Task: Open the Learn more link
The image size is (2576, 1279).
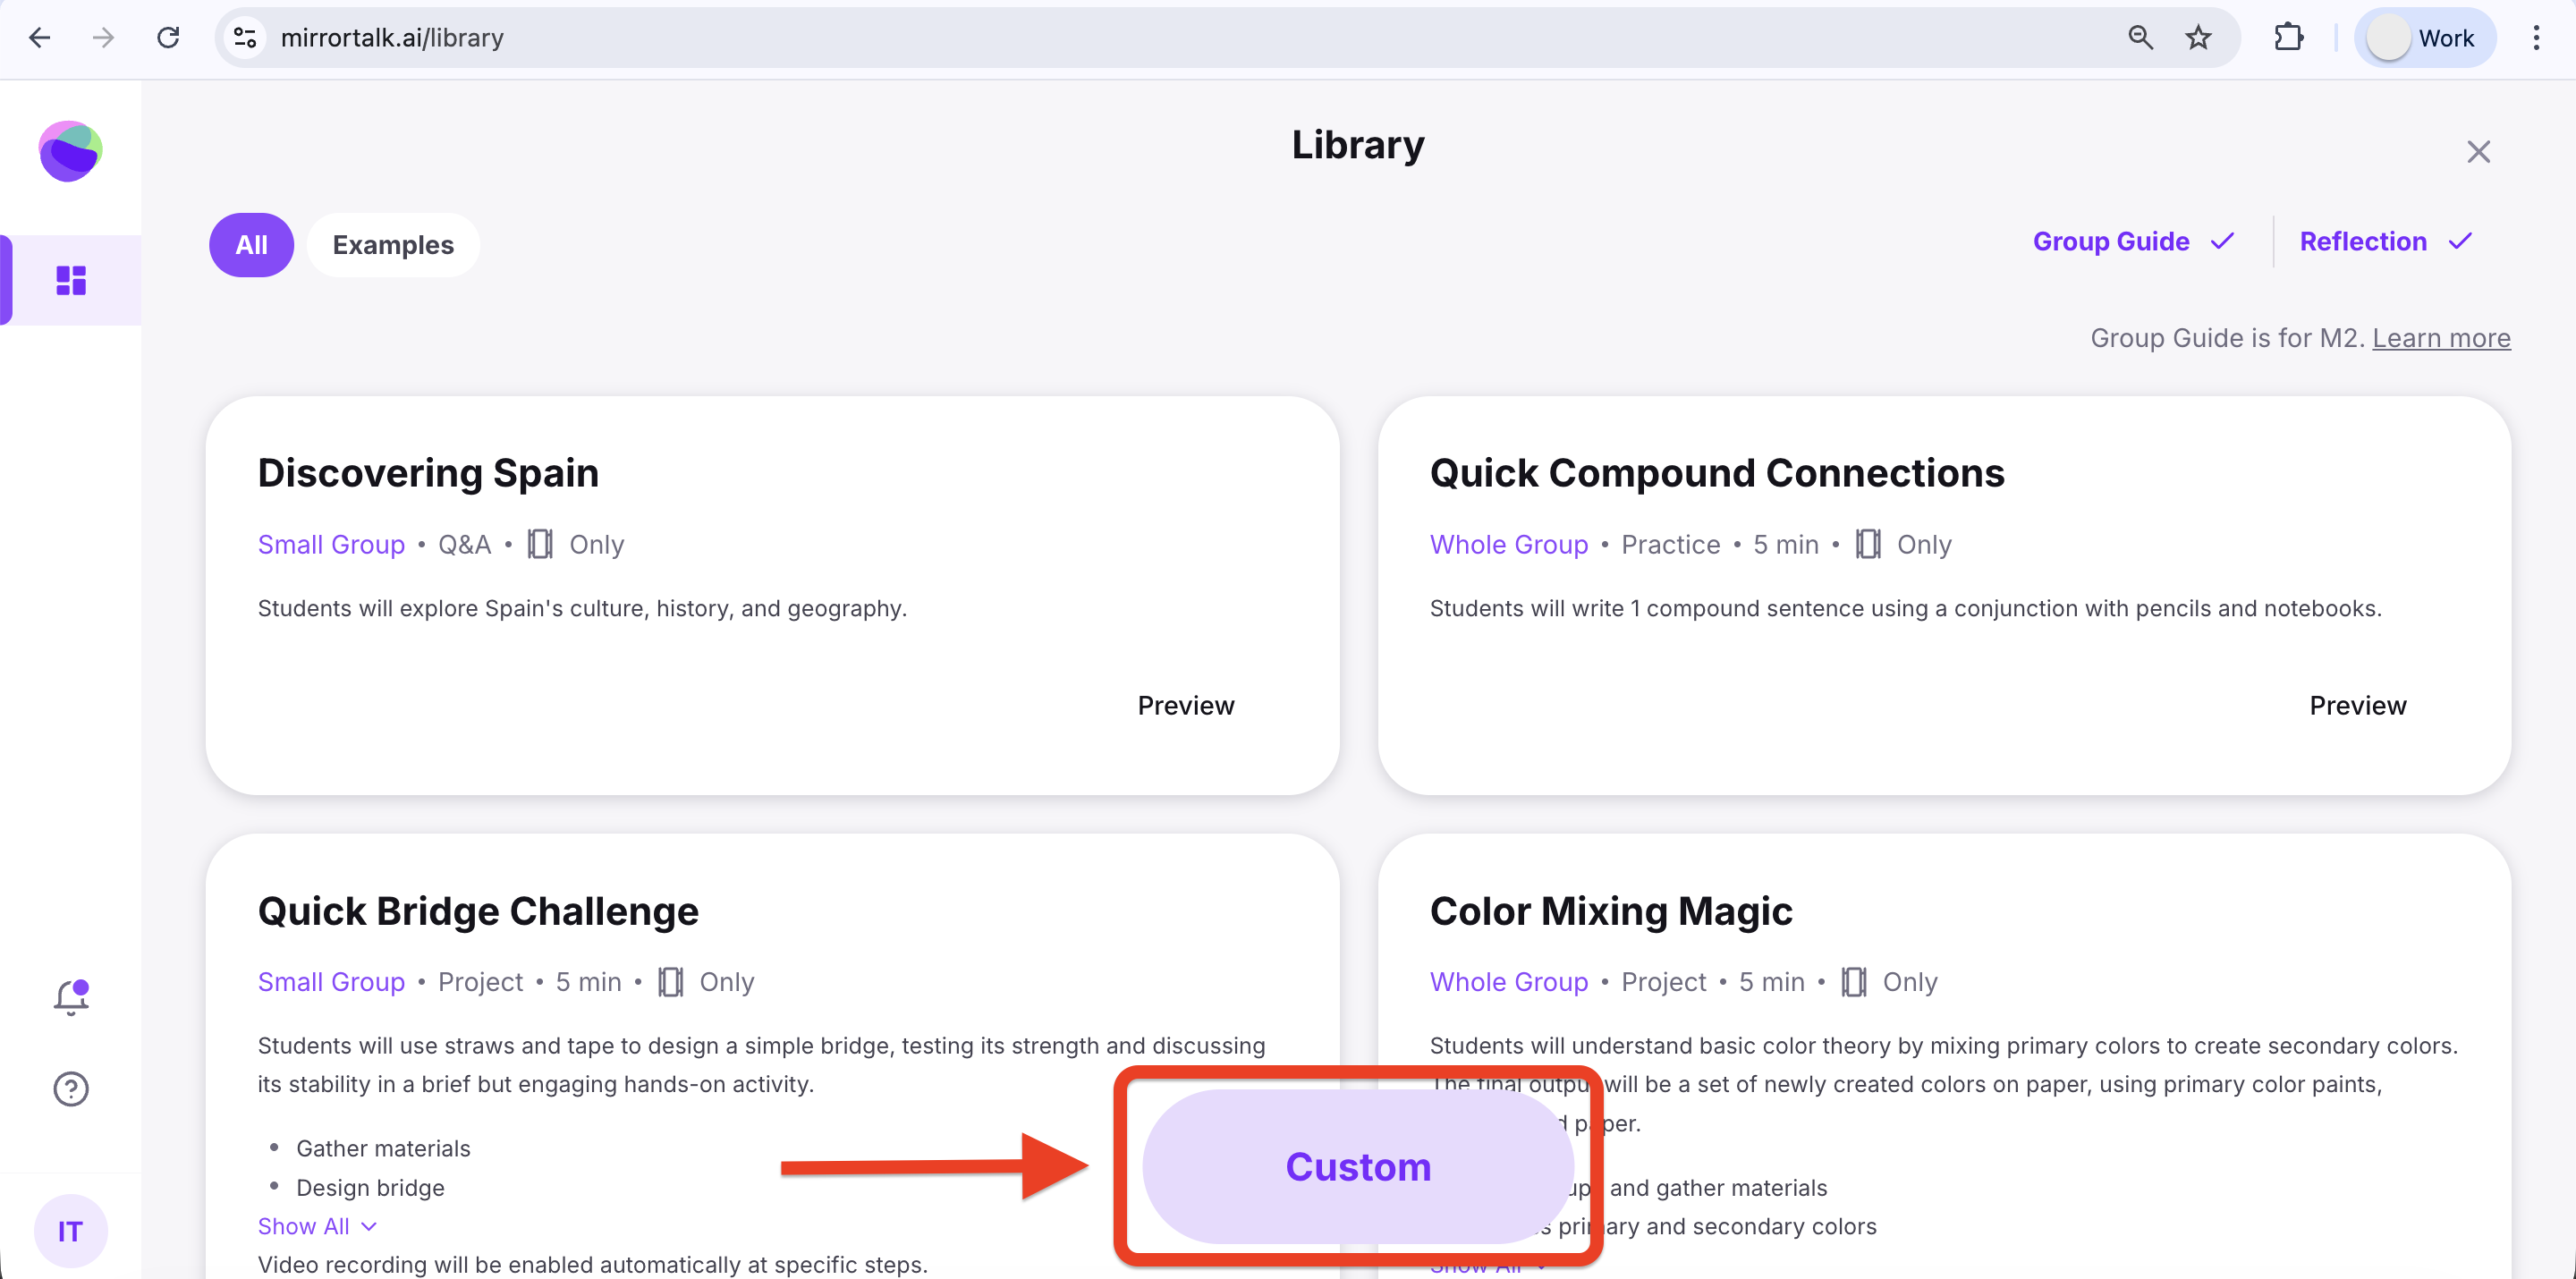Action: [x=2440, y=338]
